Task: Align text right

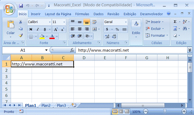Action: [x=87, y=29]
